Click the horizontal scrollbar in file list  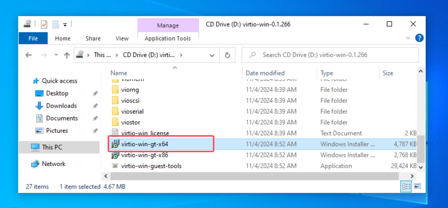[x=254, y=176]
